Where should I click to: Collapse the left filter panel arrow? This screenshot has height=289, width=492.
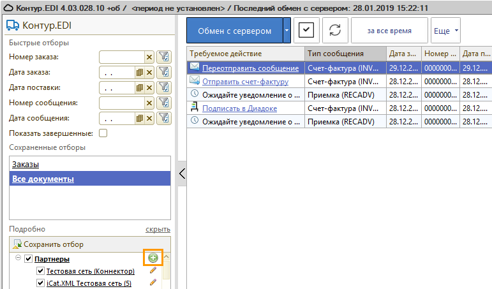(182, 174)
